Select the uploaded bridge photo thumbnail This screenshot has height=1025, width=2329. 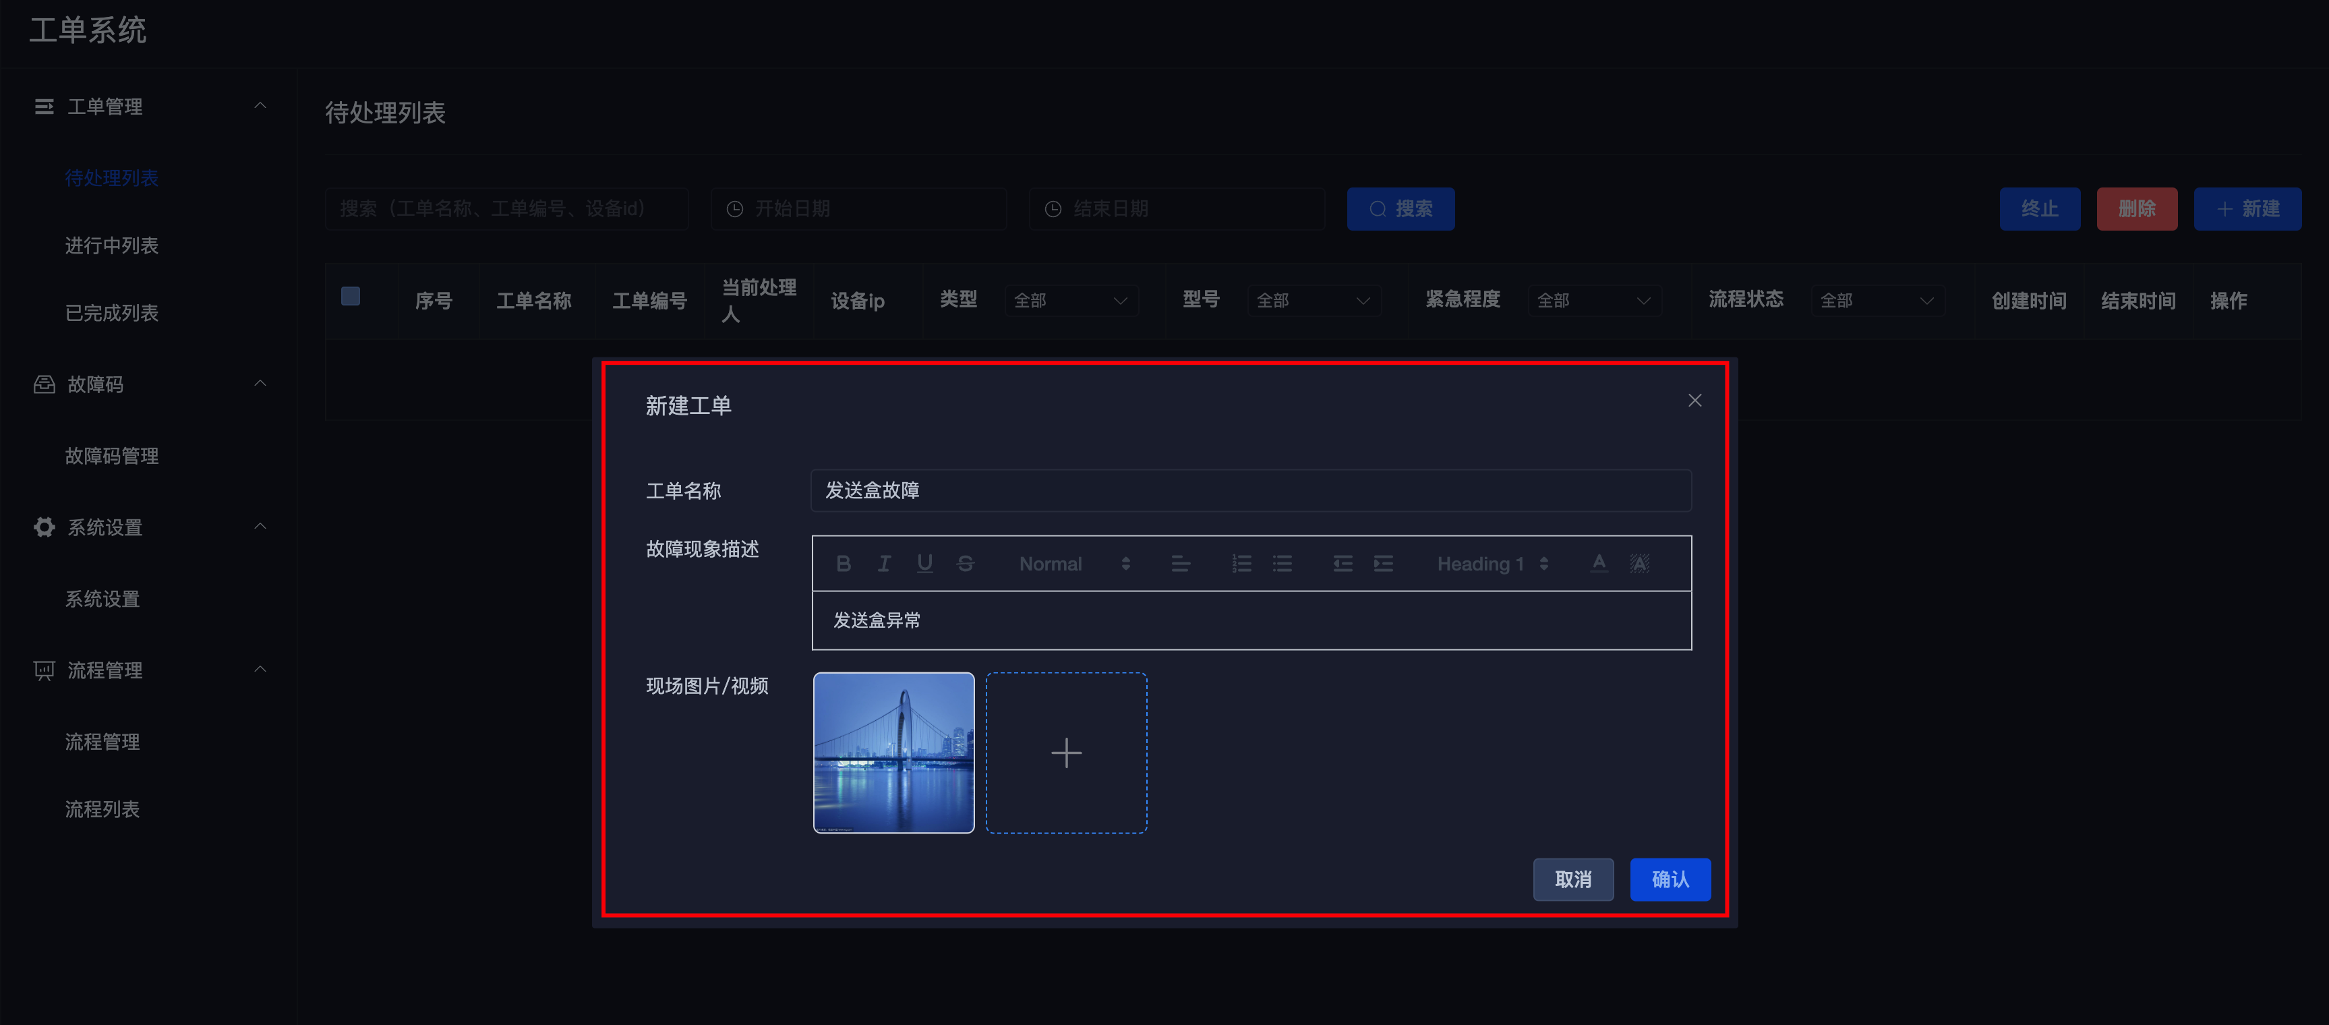tap(893, 753)
